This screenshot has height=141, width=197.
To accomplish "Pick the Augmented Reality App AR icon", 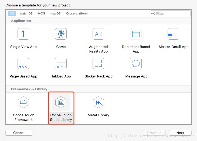I will point(98,34).
